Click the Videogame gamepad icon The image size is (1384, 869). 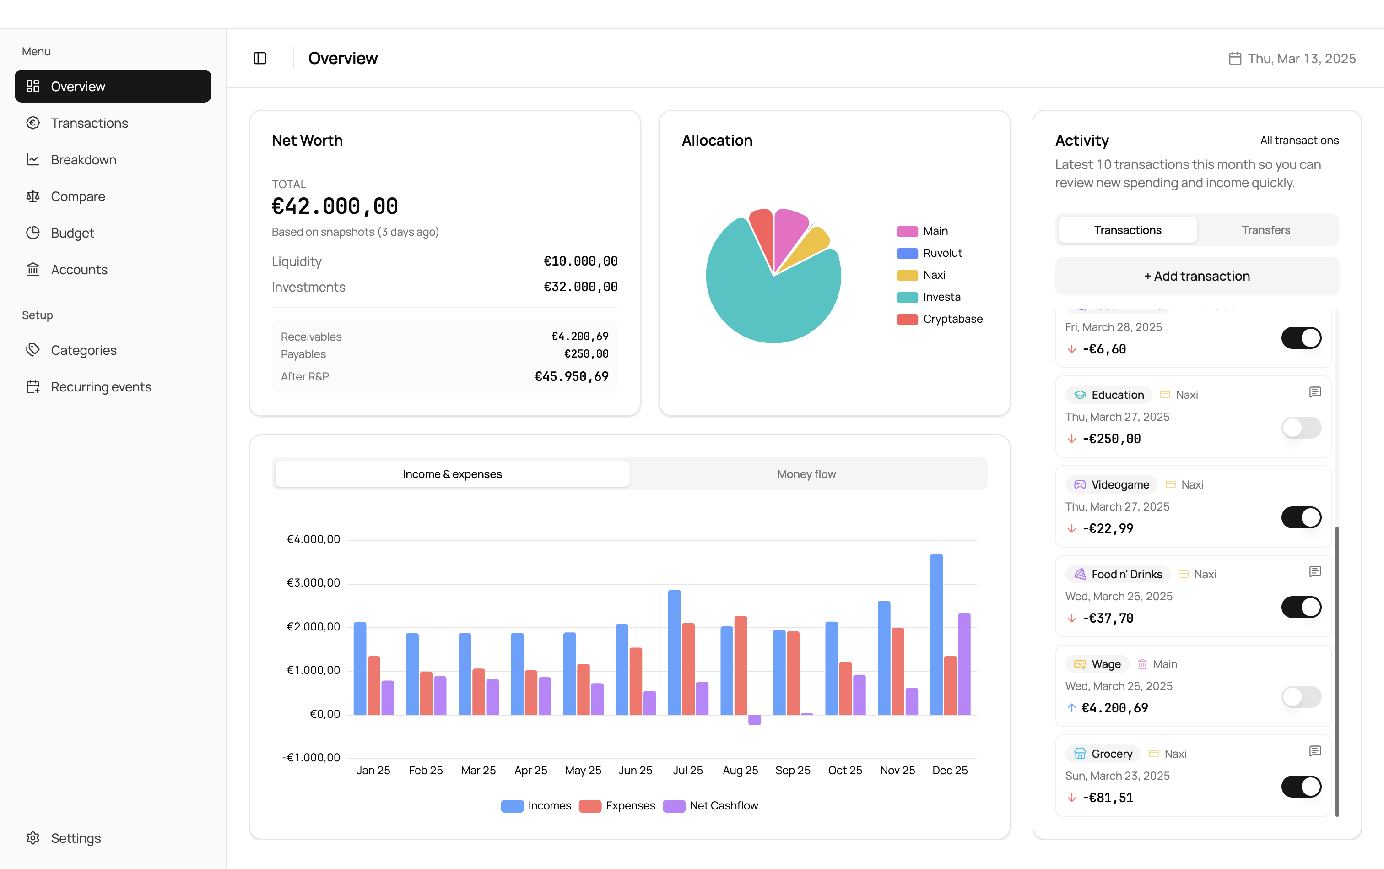click(1080, 484)
